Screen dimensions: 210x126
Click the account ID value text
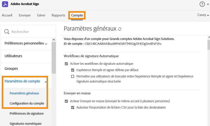(123, 44)
